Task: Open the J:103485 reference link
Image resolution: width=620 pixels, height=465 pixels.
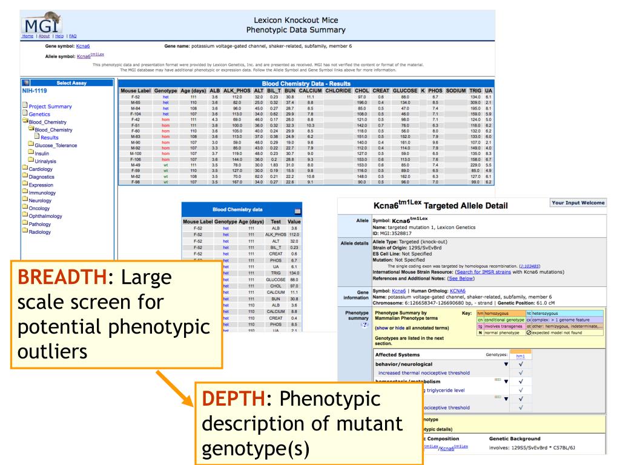Action: [529, 266]
